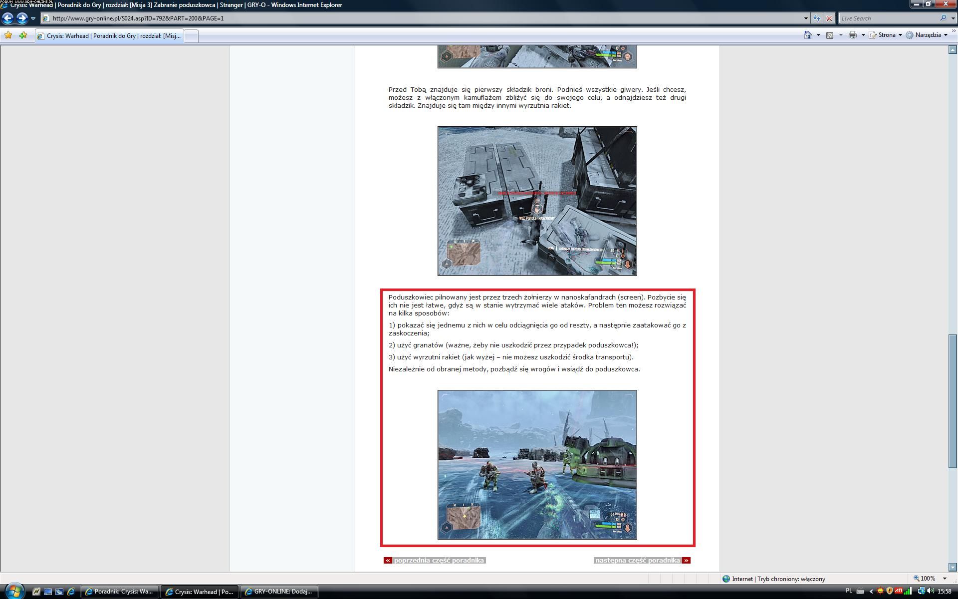
Task: Click the browser Back arrow button
Action: click(8, 18)
